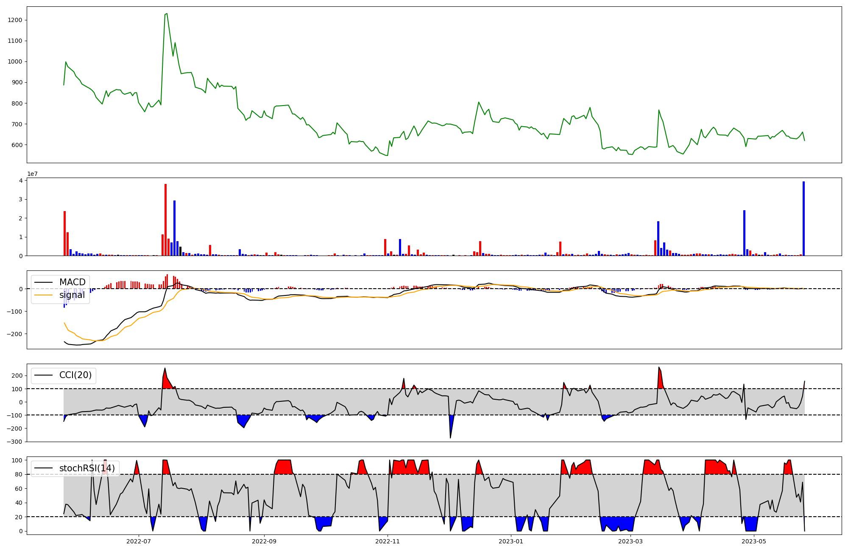Click the 2022-11 x-axis date label
The image size is (848, 551).
point(388,541)
